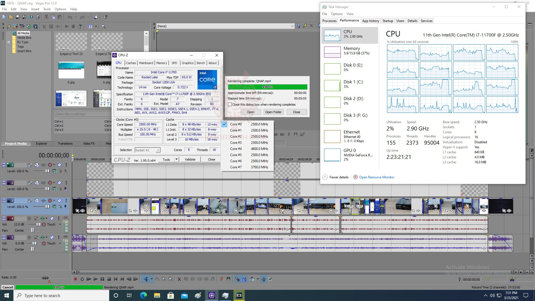Image resolution: width=535 pixels, height=301 pixels.
Task: Click the Save project floppy icon
Action: pos(17,17)
